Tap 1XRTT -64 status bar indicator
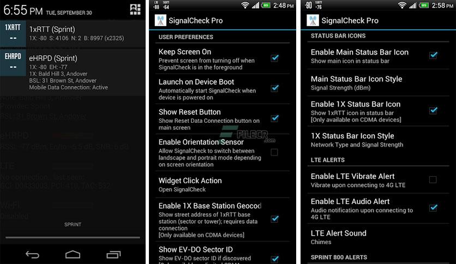The height and width of the screenshot is (264, 456). pos(166,5)
